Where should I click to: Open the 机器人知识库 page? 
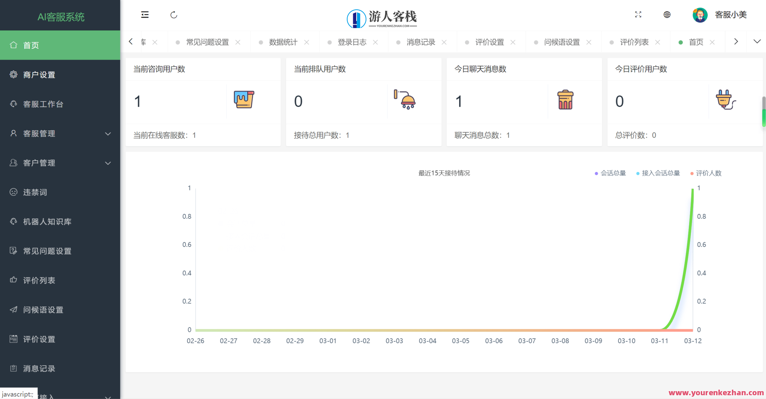tap(47, 221)
